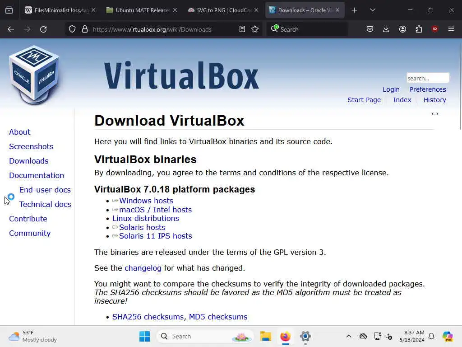Viewport: 462px width, 347px height.
Task: Click the page vertical scrollbar
Action: tap(460, 85)
